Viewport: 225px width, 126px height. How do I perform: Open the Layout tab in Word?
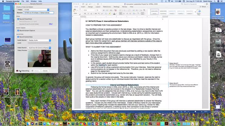click(98, 7)
